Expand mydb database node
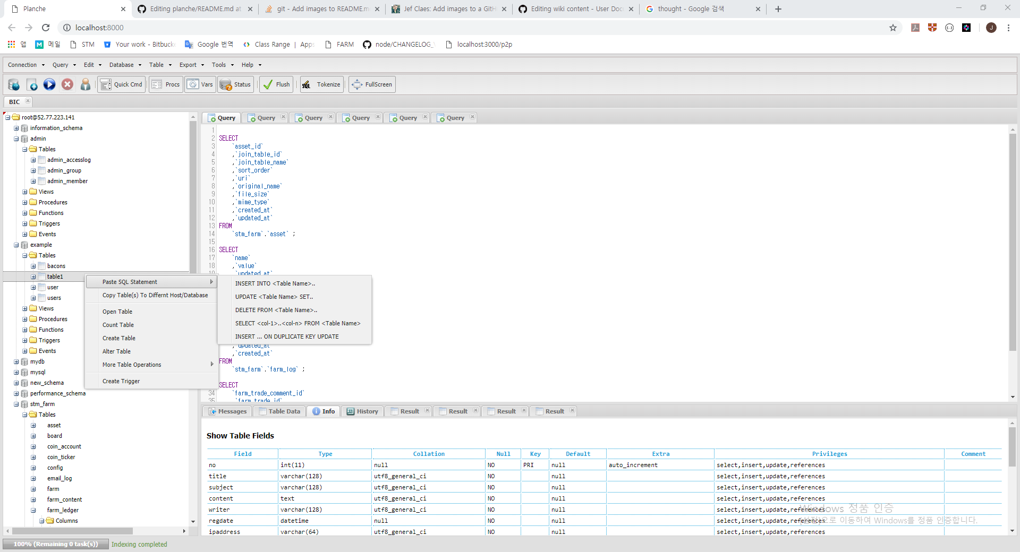The height and width of the screenshot is (552, 1020). pyautogui.click(x=16, y=361)
